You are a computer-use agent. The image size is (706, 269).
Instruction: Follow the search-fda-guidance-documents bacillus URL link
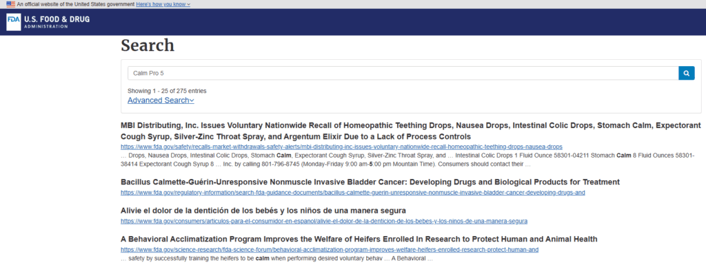coord(352,193)
